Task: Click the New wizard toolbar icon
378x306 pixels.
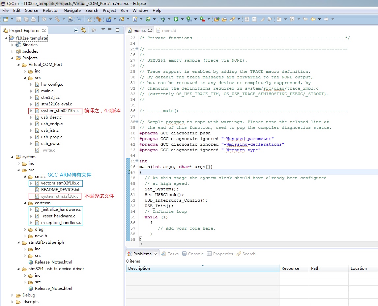Action: coord(6,19)
